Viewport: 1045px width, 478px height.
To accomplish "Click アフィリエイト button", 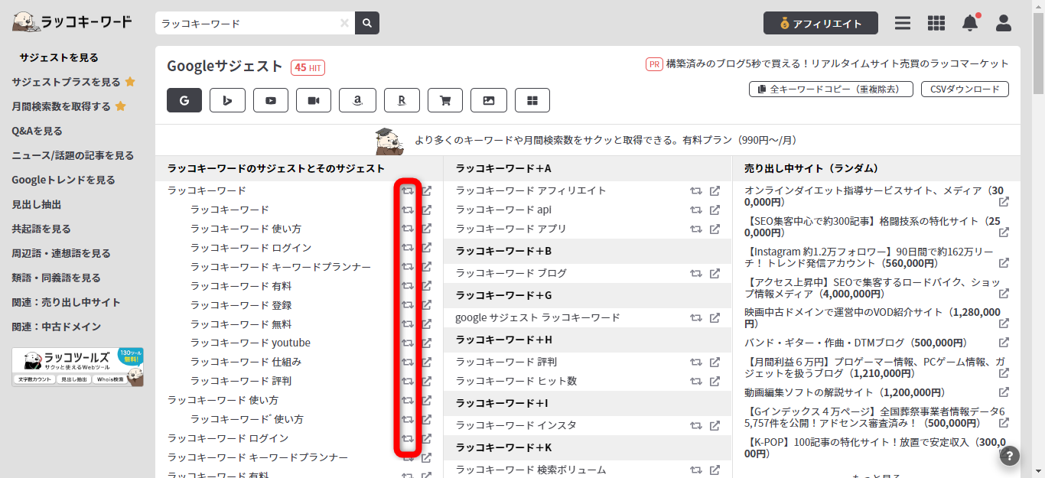I will (821, 23).
